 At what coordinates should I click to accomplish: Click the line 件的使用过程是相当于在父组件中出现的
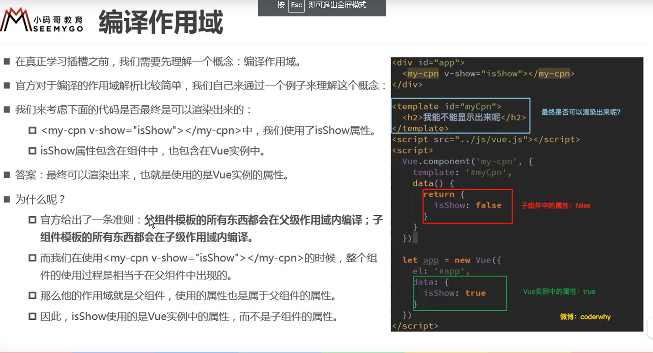click(x=137, y=275)
